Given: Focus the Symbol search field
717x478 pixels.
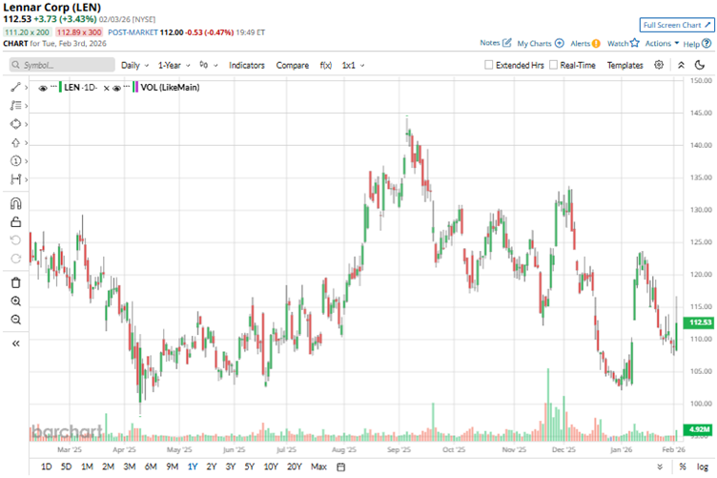Looking at the screenshot, I should click(62, 65).
